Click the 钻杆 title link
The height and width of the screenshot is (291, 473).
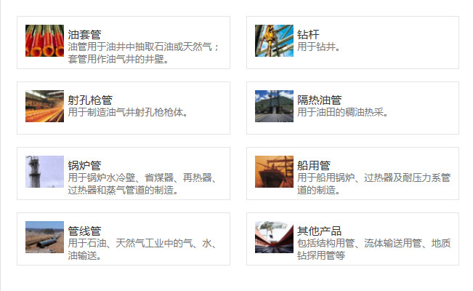tap(308, 34)
